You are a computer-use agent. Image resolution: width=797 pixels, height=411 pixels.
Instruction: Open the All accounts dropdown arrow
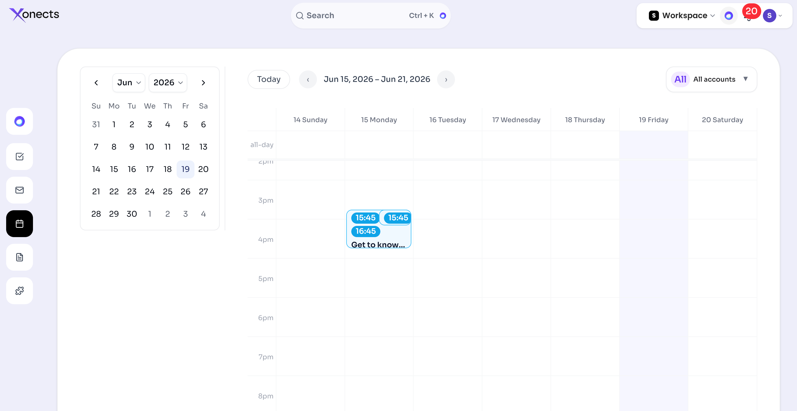[746, 79]
